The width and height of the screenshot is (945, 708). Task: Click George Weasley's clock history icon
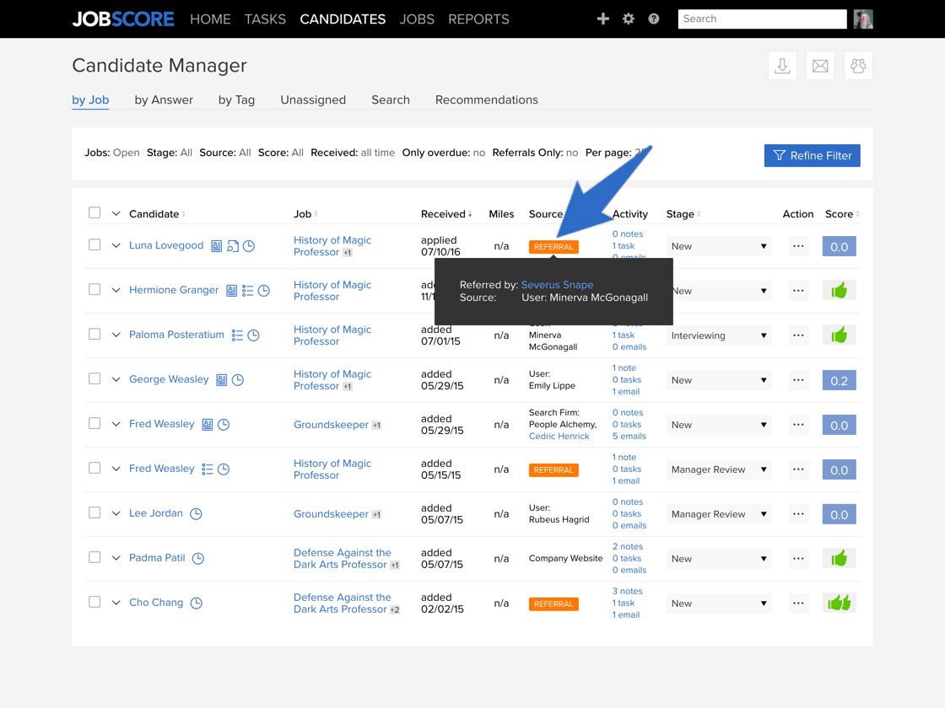(238, 380)
